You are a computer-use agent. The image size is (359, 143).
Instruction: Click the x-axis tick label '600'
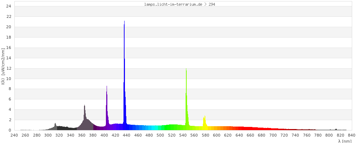click(216, 135)
